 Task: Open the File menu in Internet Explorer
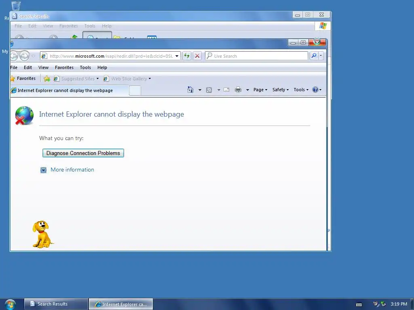coord(14,67)
